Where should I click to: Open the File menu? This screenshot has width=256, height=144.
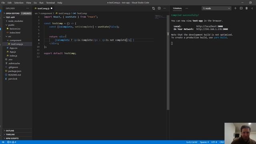[x=3, y=3]
